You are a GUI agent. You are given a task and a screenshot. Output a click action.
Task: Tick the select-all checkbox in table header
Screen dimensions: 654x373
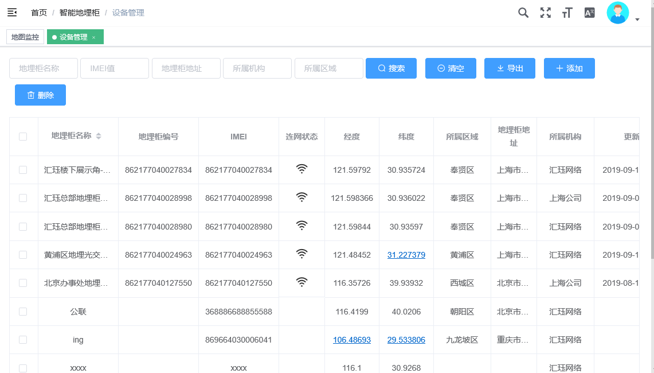[23, 137]
